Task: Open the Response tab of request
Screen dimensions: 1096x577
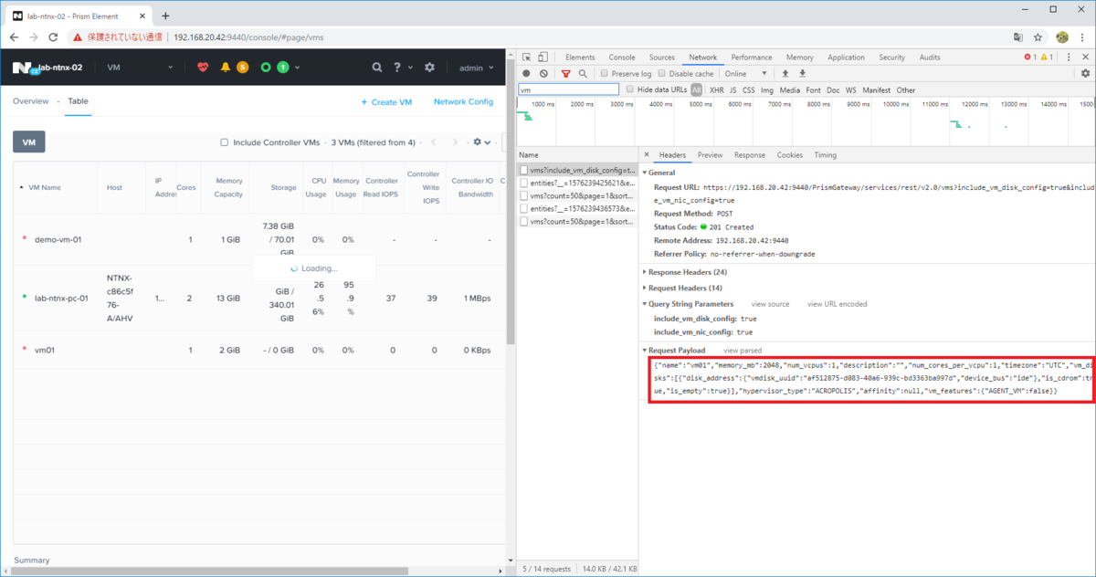Action: pyautogui.click(x=750, y=155)
